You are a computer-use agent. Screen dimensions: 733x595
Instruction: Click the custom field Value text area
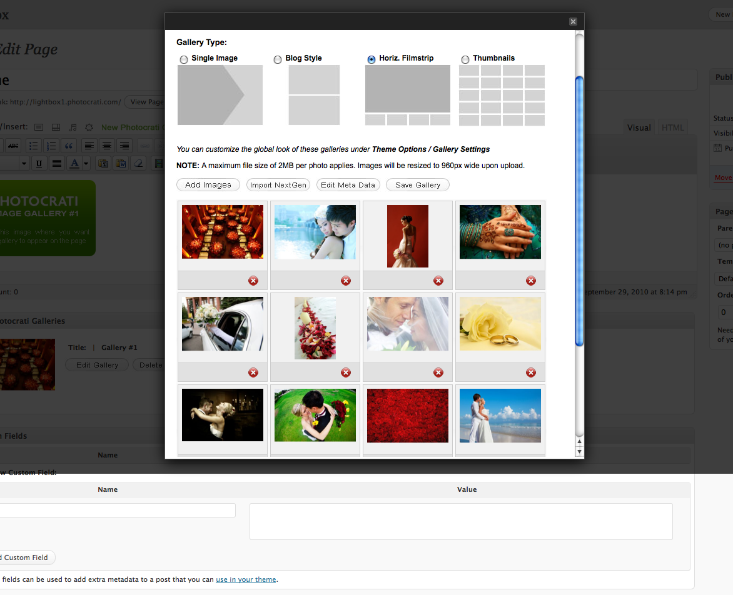point(461,521)
